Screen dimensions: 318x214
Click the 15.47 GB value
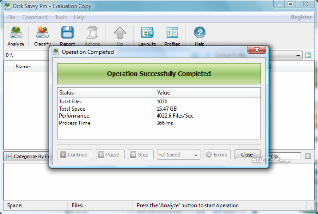pos(167,109)
